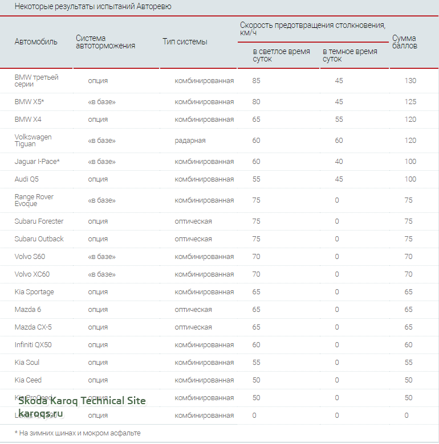Viewport: 439px width, 444px height.
Task: Select the 'Kia Soul' row name
Action: (27, 363)
